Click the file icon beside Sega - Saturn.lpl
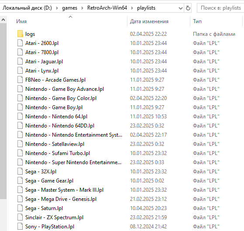This screenshot has width=244, height=231. pos(20,208)
